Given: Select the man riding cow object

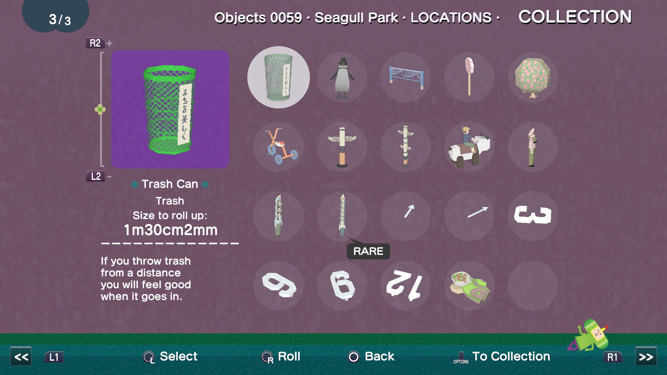Looking at the screenshot, I should tap(469, 147).
